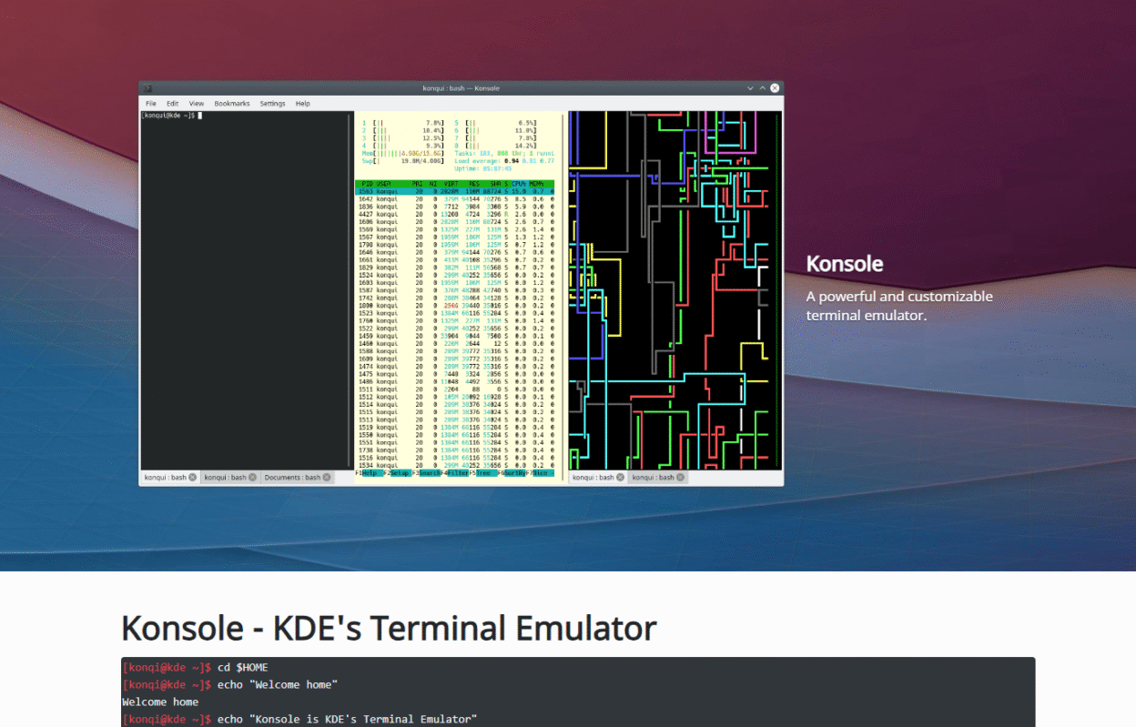This screenshot has width=1136, height=727.
Task: Sort htop processes by the MEM% column
Action: 538,184
